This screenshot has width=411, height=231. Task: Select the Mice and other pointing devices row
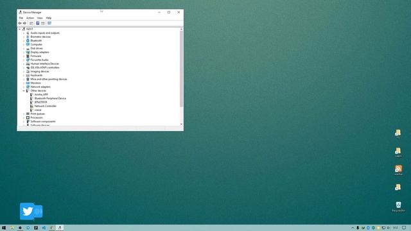tap(49, 79)
